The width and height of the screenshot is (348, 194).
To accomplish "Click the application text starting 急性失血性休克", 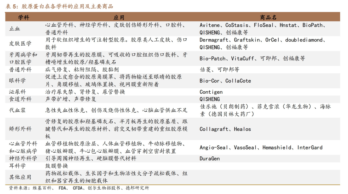I will click(x=116, y=110).
